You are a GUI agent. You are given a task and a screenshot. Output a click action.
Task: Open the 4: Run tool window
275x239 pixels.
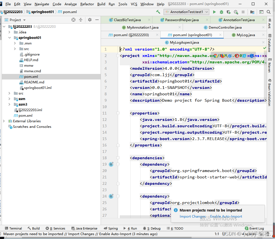point(130,228)
